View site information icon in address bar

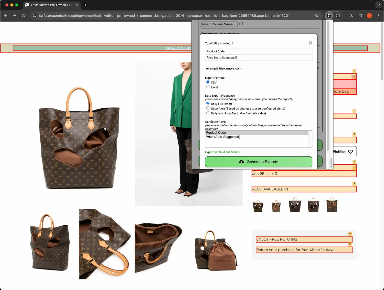point(34,16)
